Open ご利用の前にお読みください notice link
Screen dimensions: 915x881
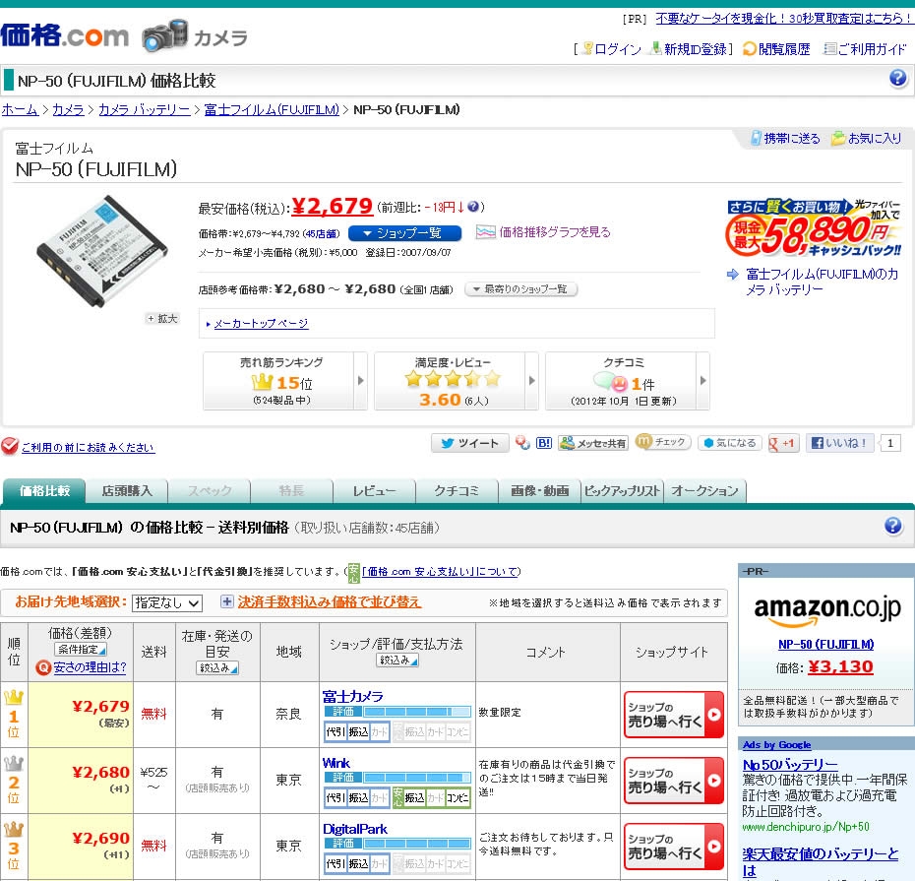pos(88,447)
